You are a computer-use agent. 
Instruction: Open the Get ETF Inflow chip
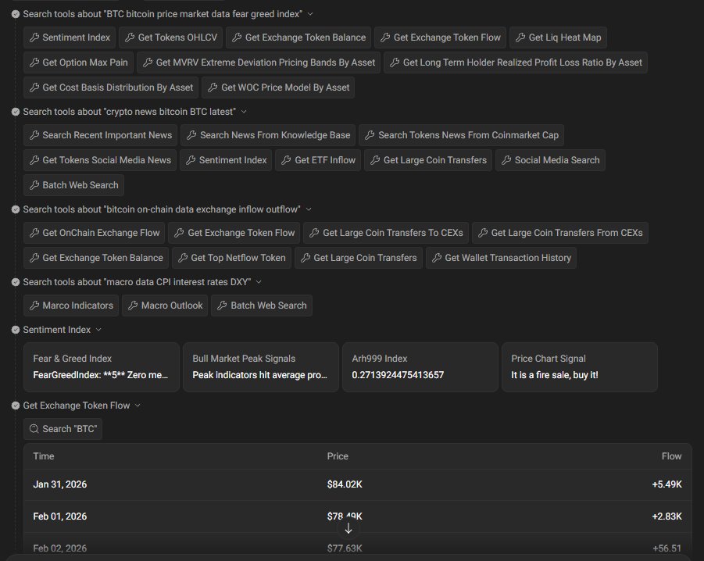(x=318, y=160)
